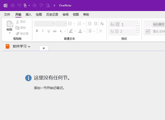Toggle underline formatting

[x=49, y=31]
